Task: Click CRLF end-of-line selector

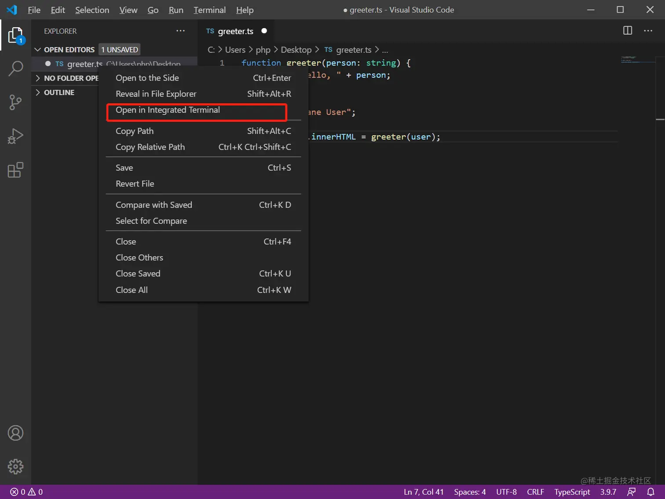Action: coord(535,492)
